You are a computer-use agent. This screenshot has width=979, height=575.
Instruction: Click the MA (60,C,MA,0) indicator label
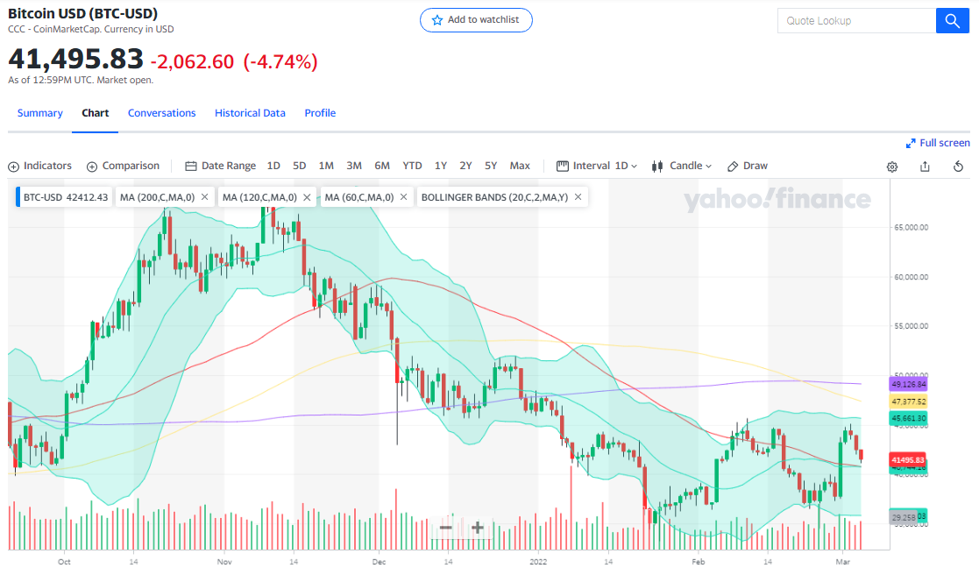tap(359, 197)
